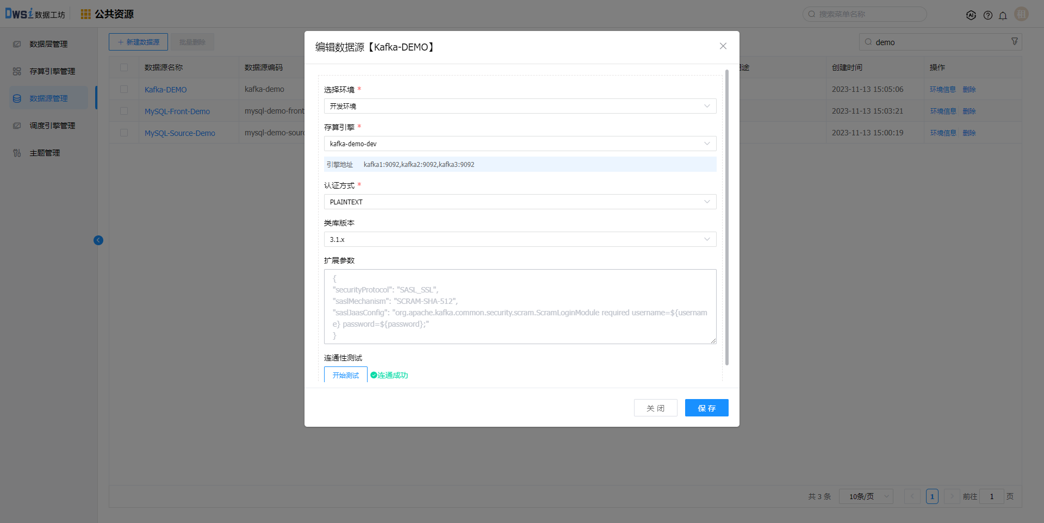The height and width of the screenshot is (523, 1044).
Task: Click 环境信息 in the 15:05:06 row
Action: coord(943,89)
